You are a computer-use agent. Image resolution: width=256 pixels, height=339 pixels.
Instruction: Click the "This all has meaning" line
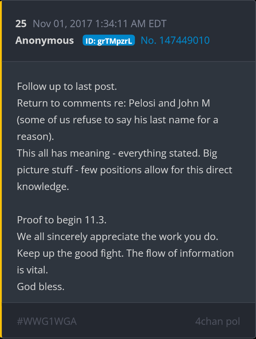pyautogui.click(x=117, y=153)
